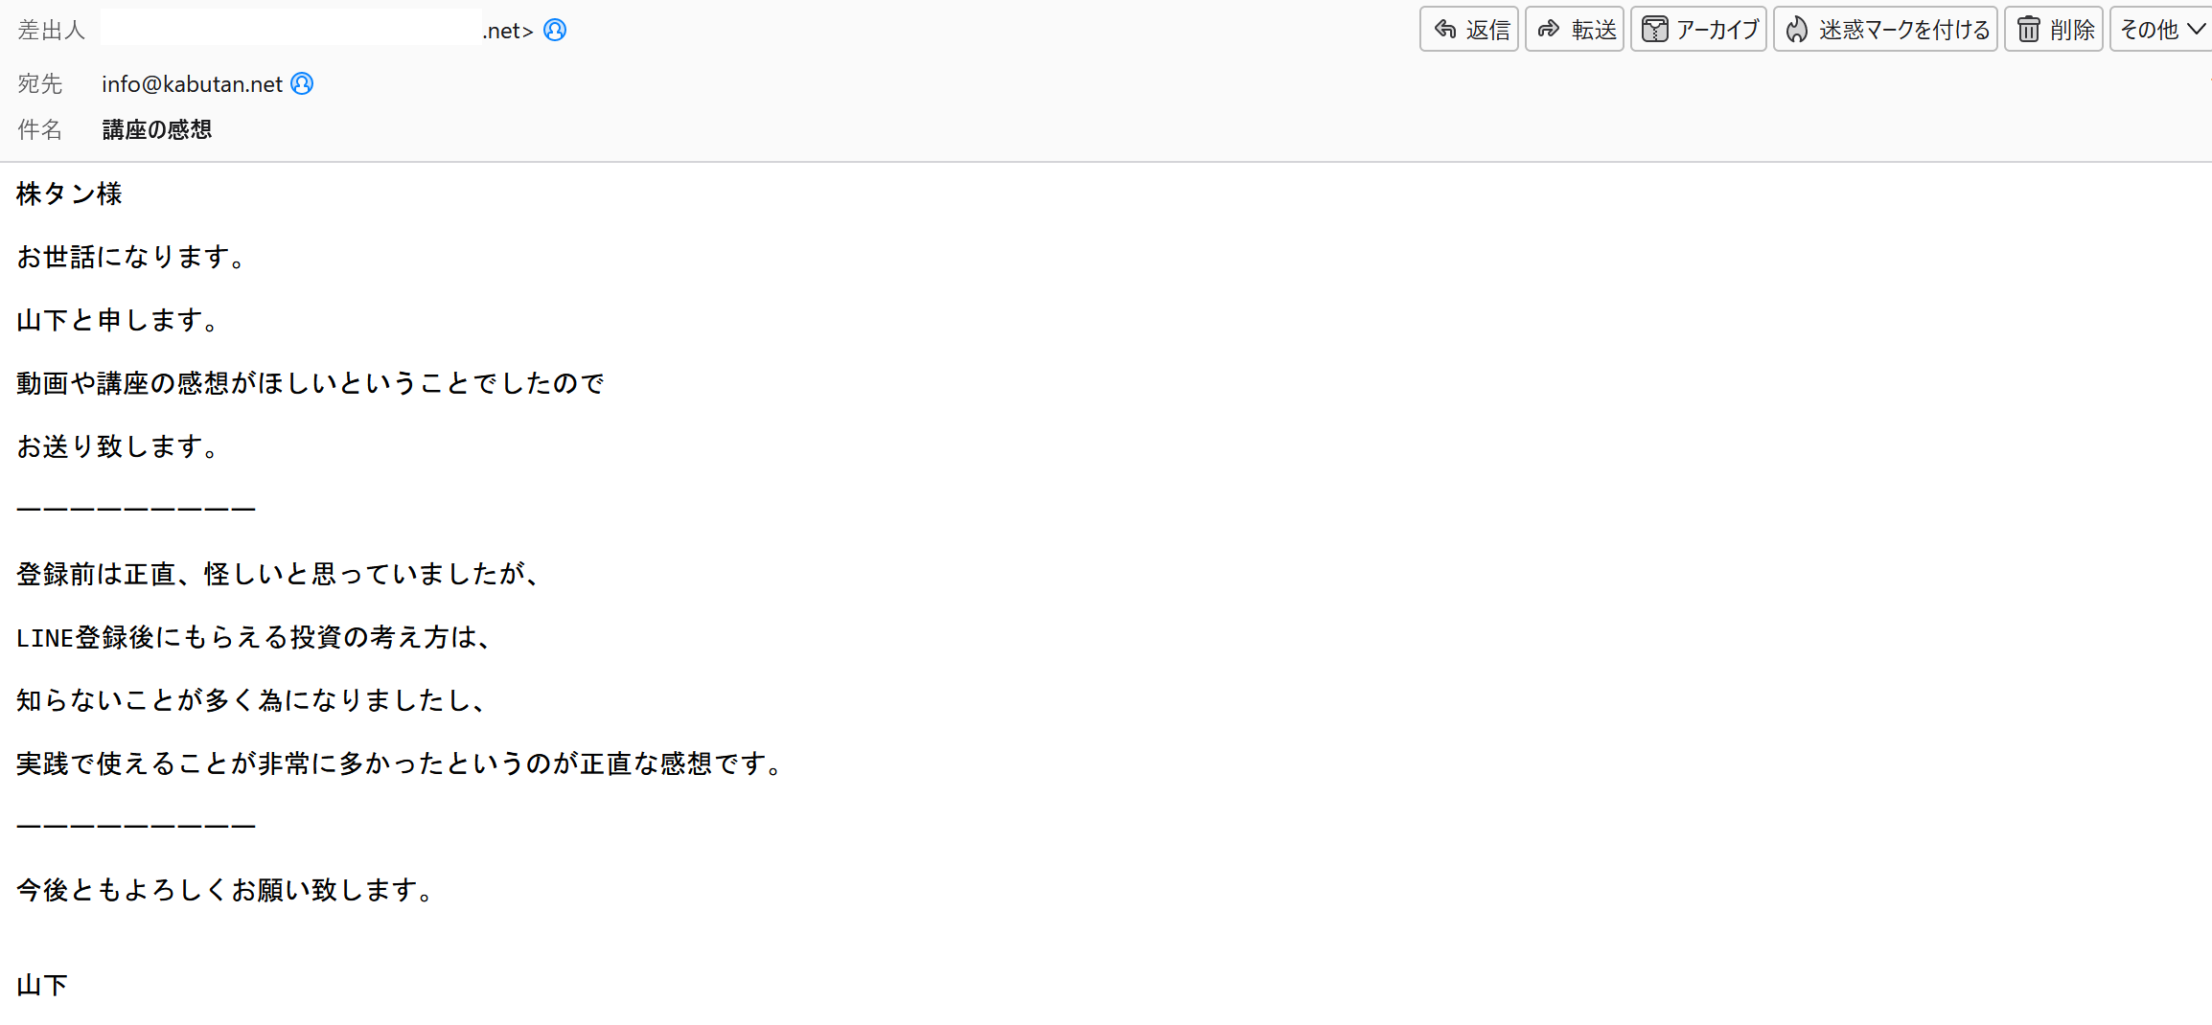Click the 件名 field label
This screenshot has height=1025, width=2212.
click(40, 129)
